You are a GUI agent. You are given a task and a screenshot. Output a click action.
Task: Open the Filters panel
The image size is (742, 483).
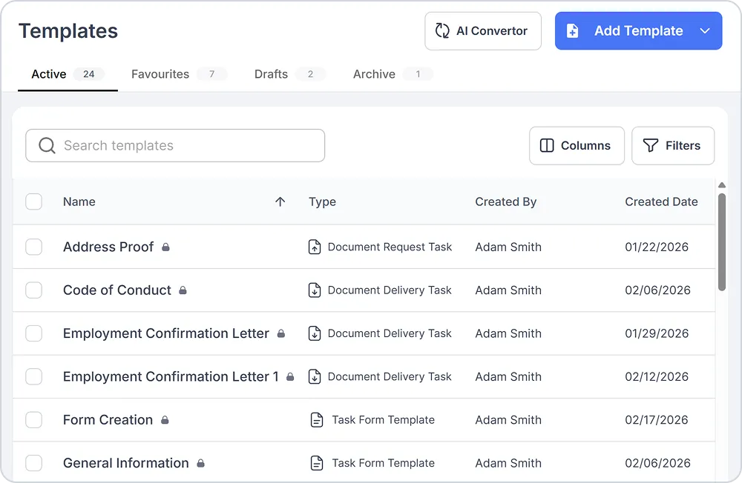(x=673, y=145)
